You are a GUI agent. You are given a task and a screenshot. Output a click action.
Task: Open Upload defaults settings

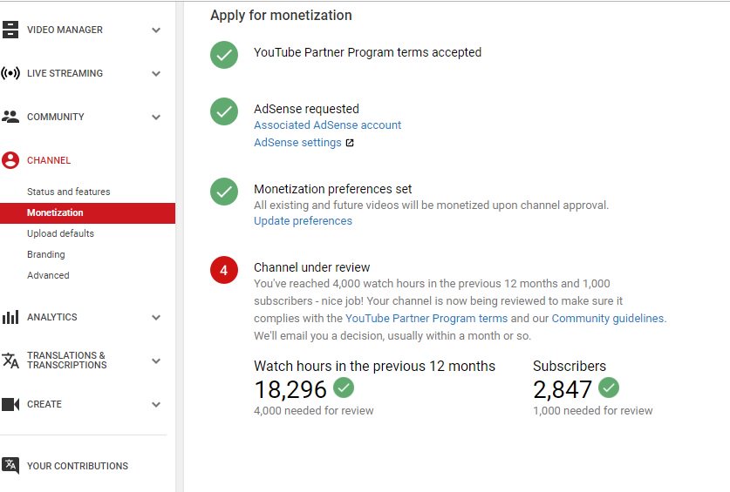coord(60,233)
